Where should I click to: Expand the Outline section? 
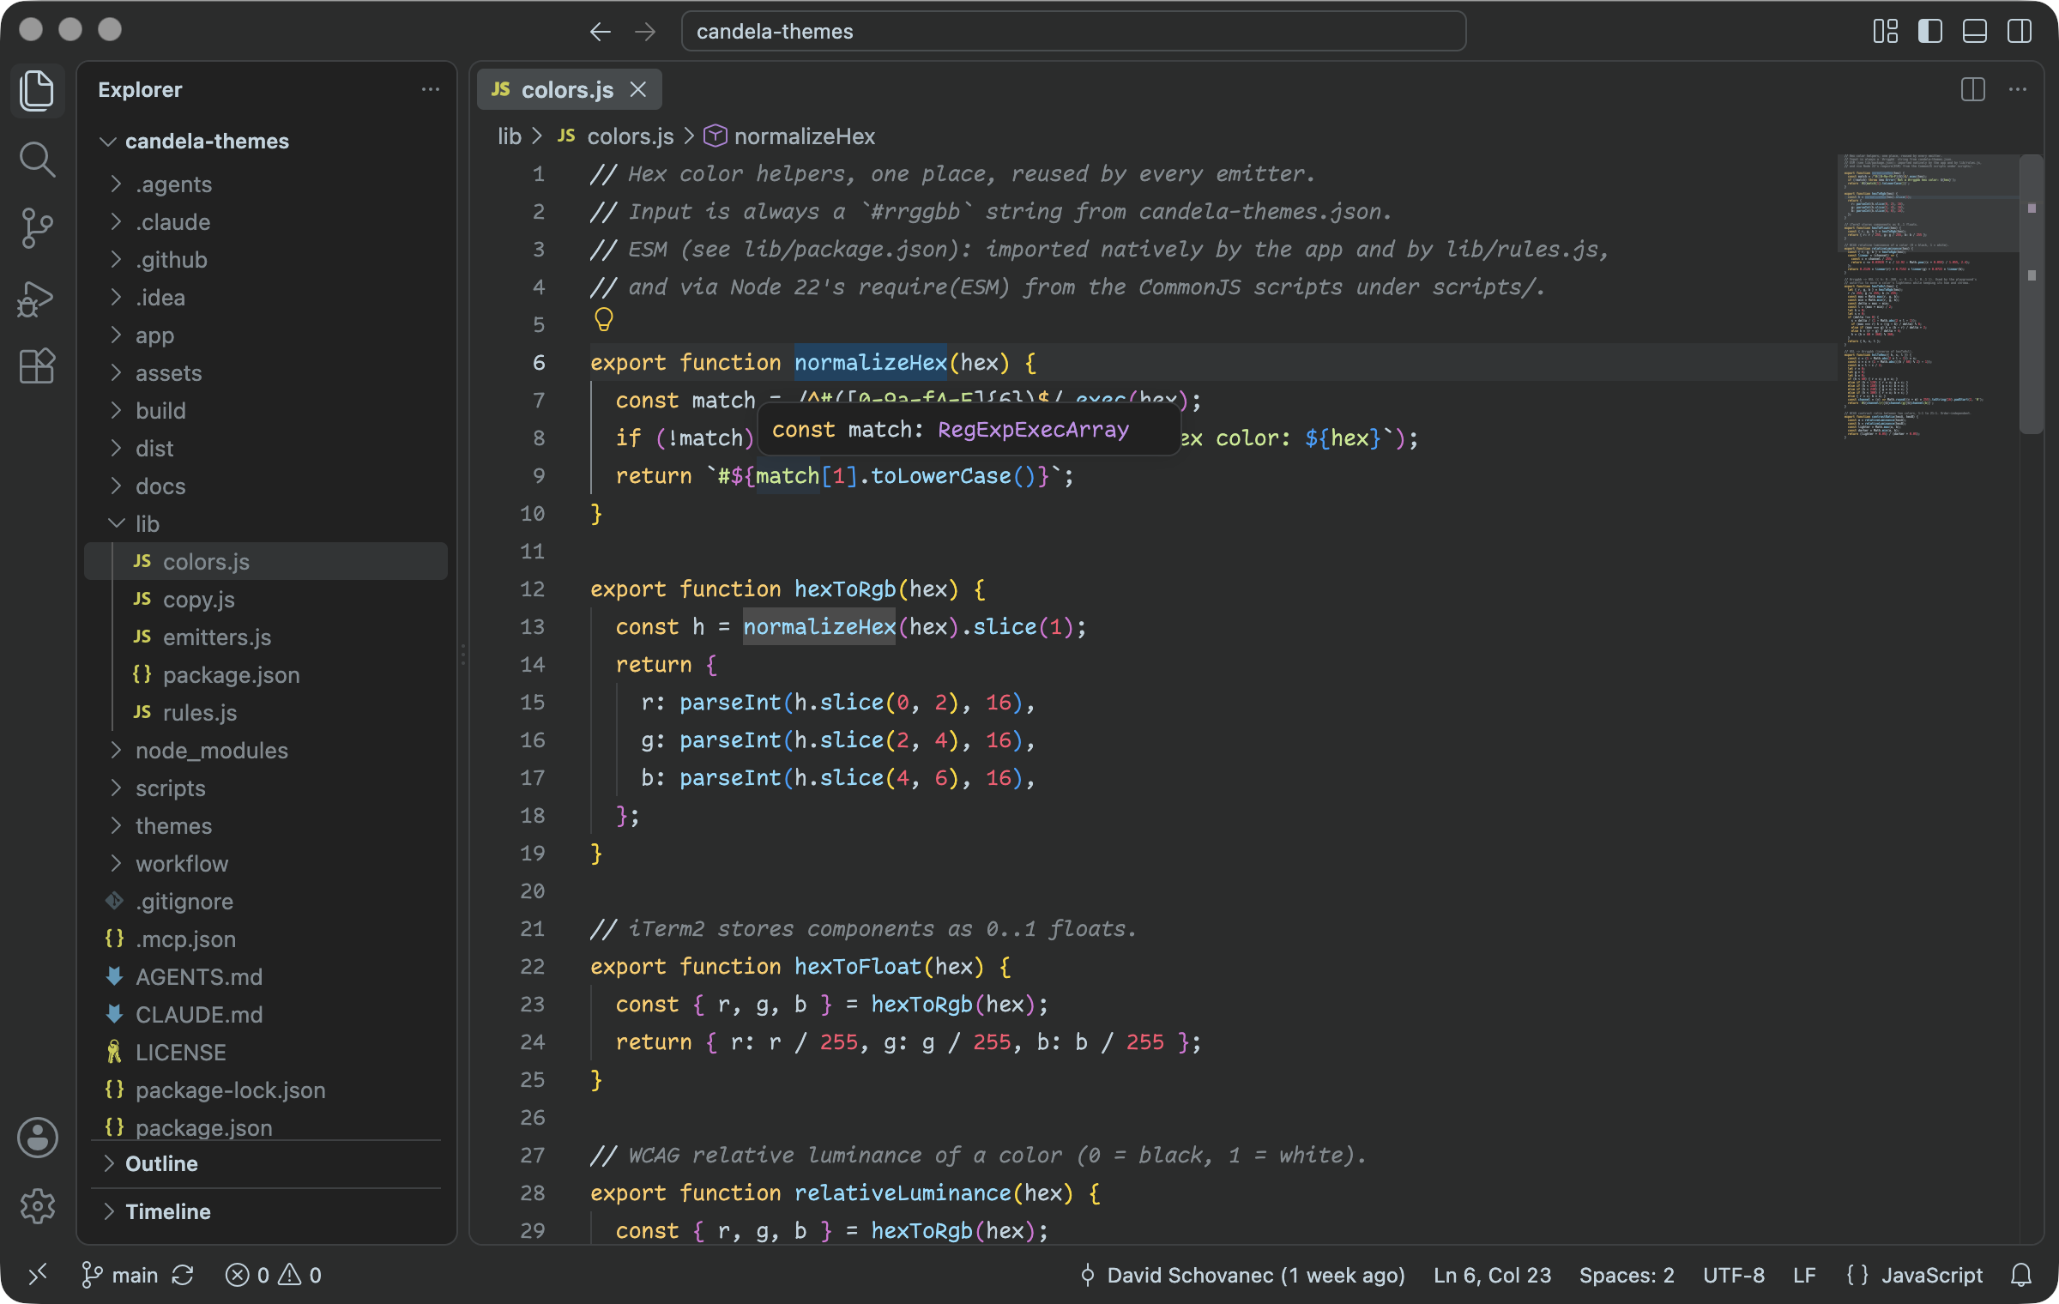(266, 1164)
